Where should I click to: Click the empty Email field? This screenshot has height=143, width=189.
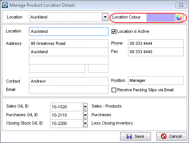pos(69,89)
